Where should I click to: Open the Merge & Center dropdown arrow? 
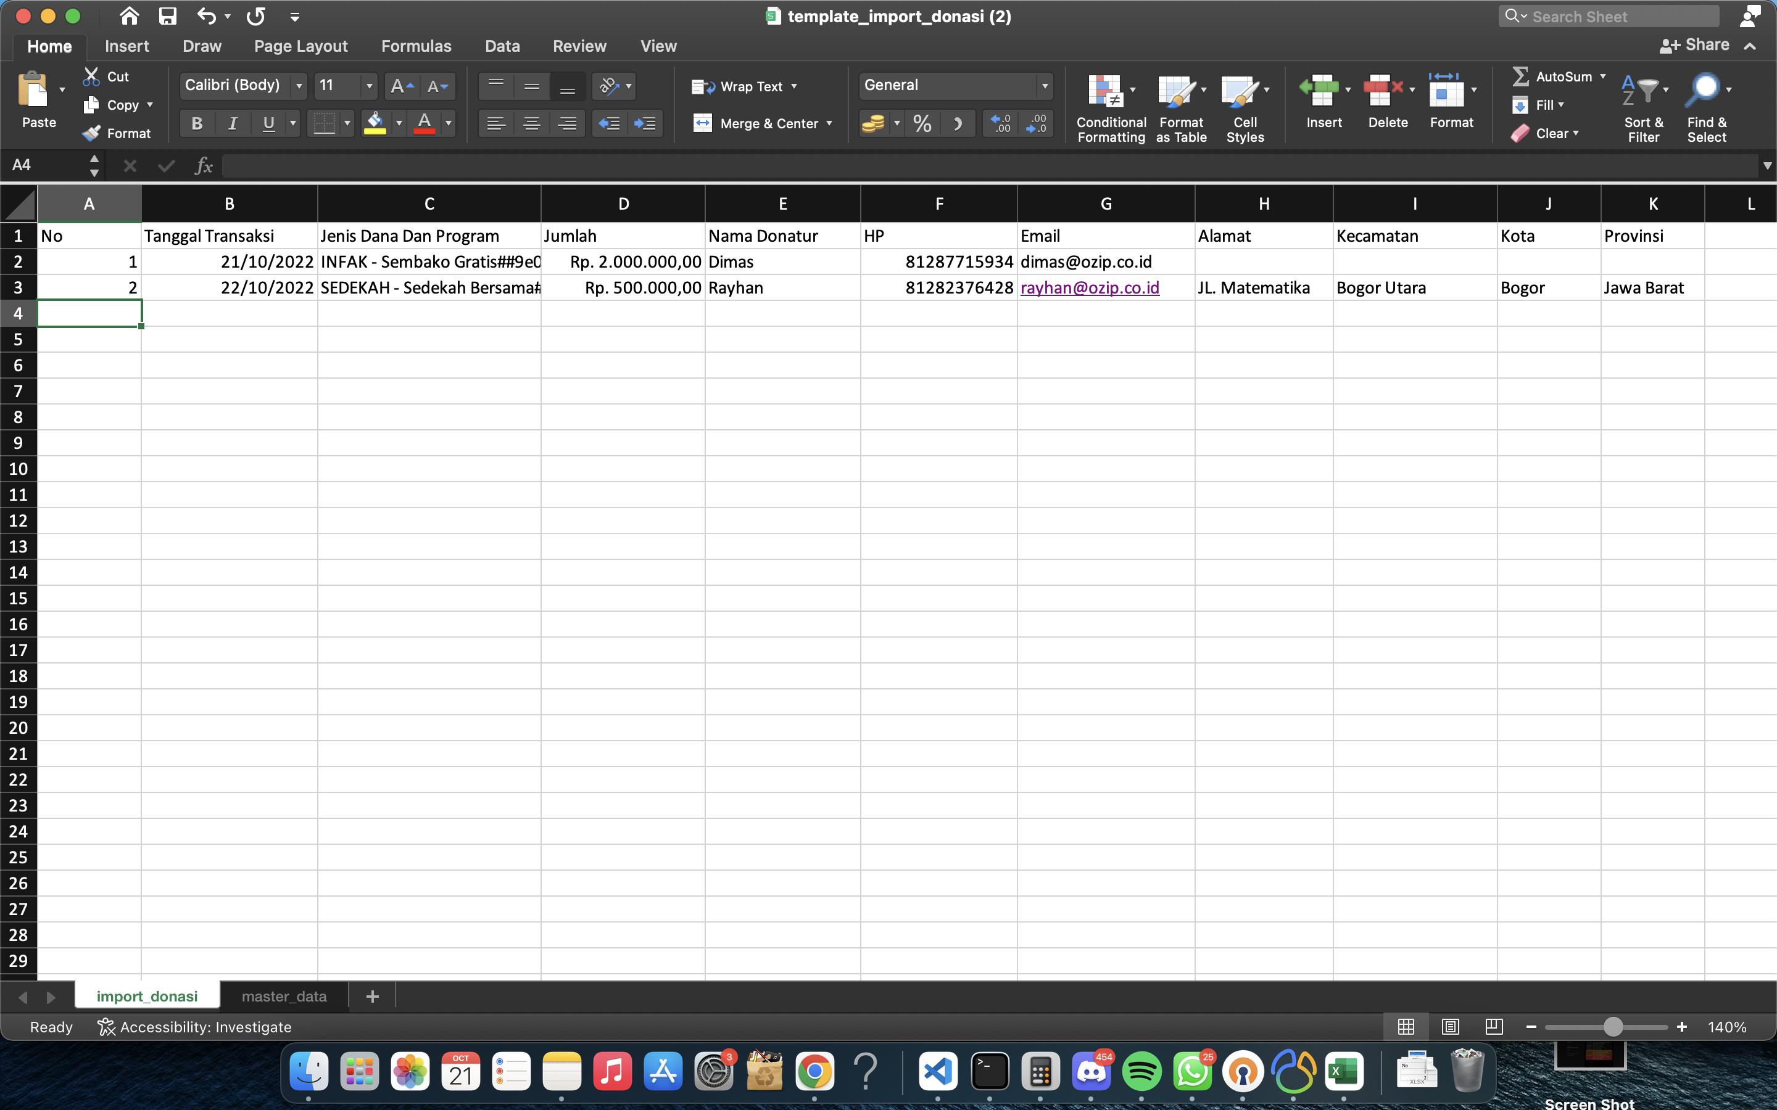[830, 123]
